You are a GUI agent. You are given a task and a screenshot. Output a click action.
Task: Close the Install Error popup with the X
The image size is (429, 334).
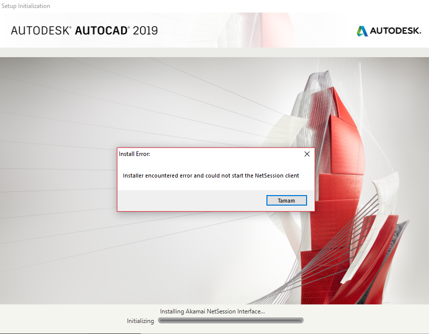click(307, 154)
